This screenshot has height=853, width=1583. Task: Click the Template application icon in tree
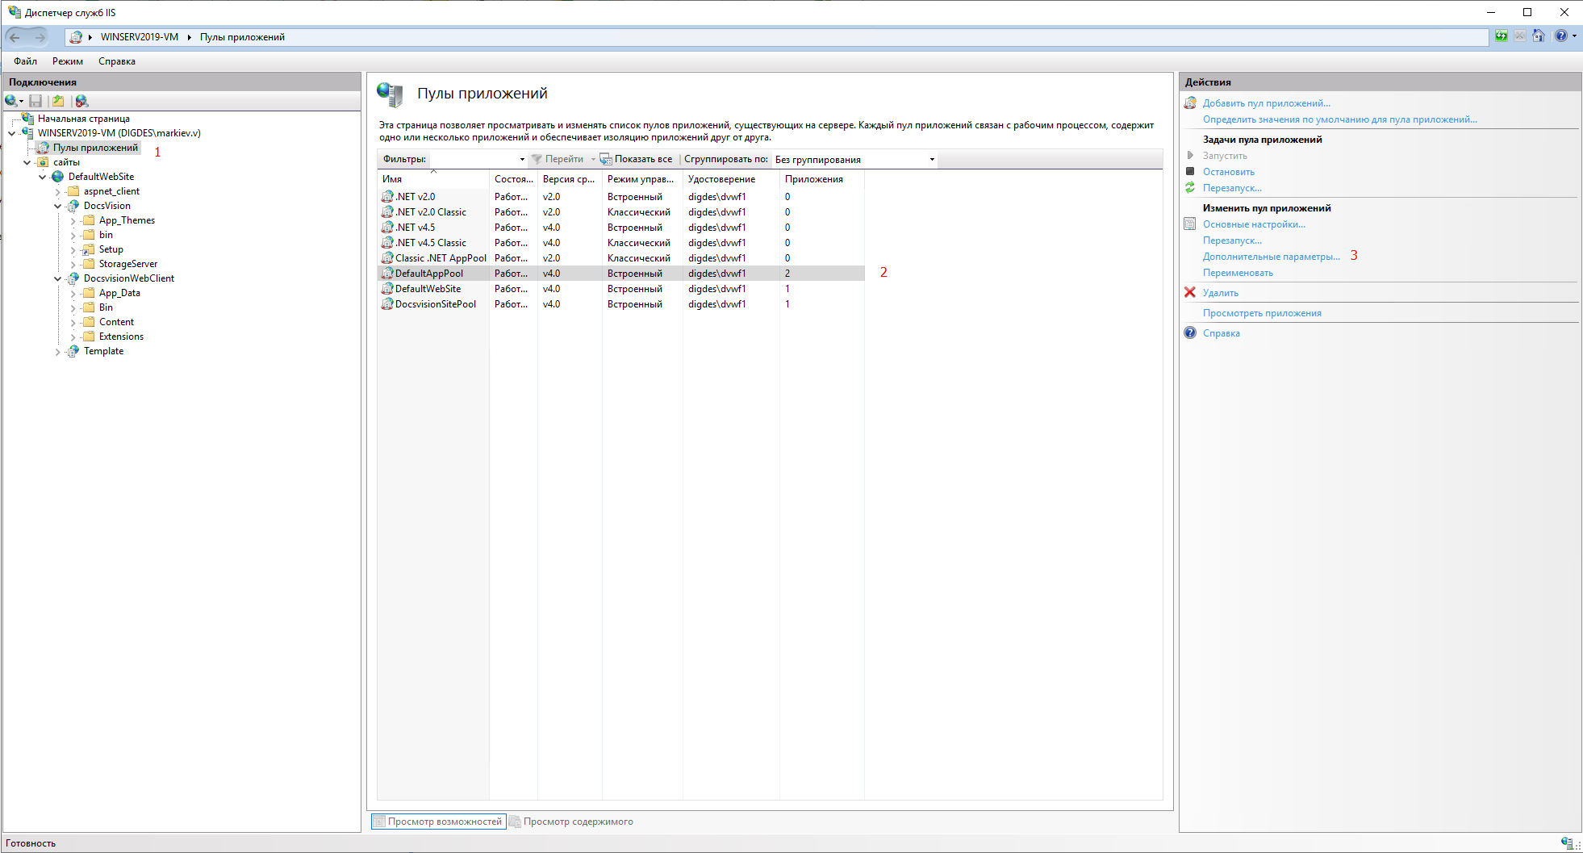(x=73, y=351)
